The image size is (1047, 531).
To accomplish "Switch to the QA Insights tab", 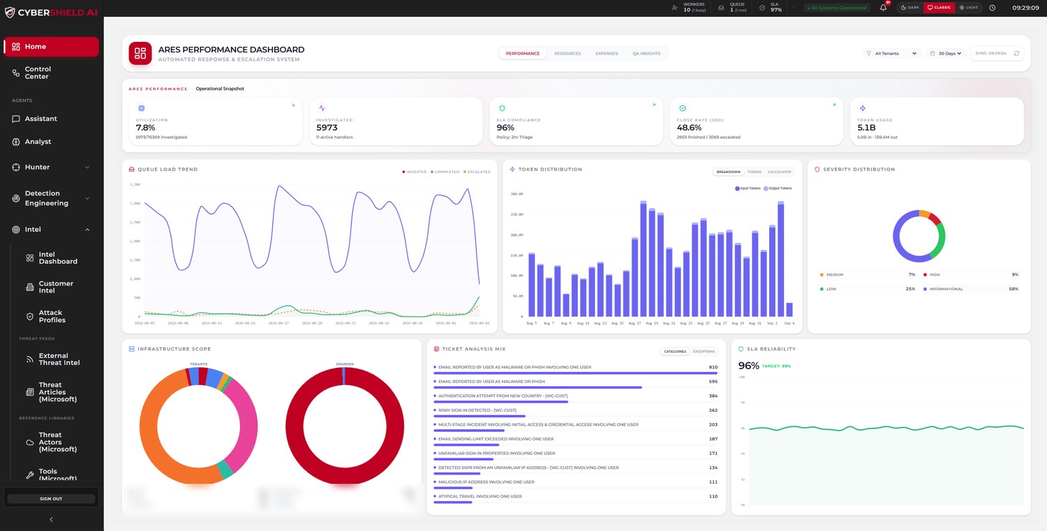I will coord(646,54).
